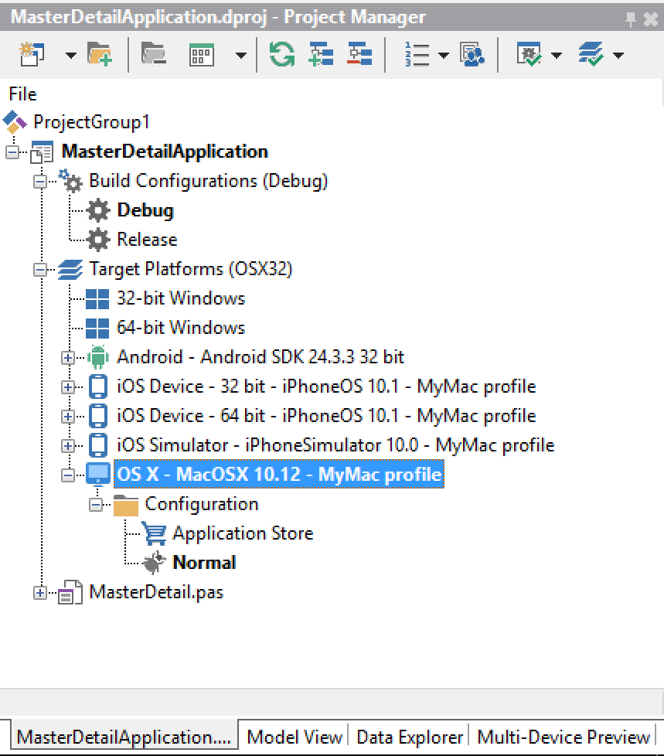The height and width of the screenshot is (756, 664).
Task: Open the Sort dropdown arrow
Action: (444, 55)
